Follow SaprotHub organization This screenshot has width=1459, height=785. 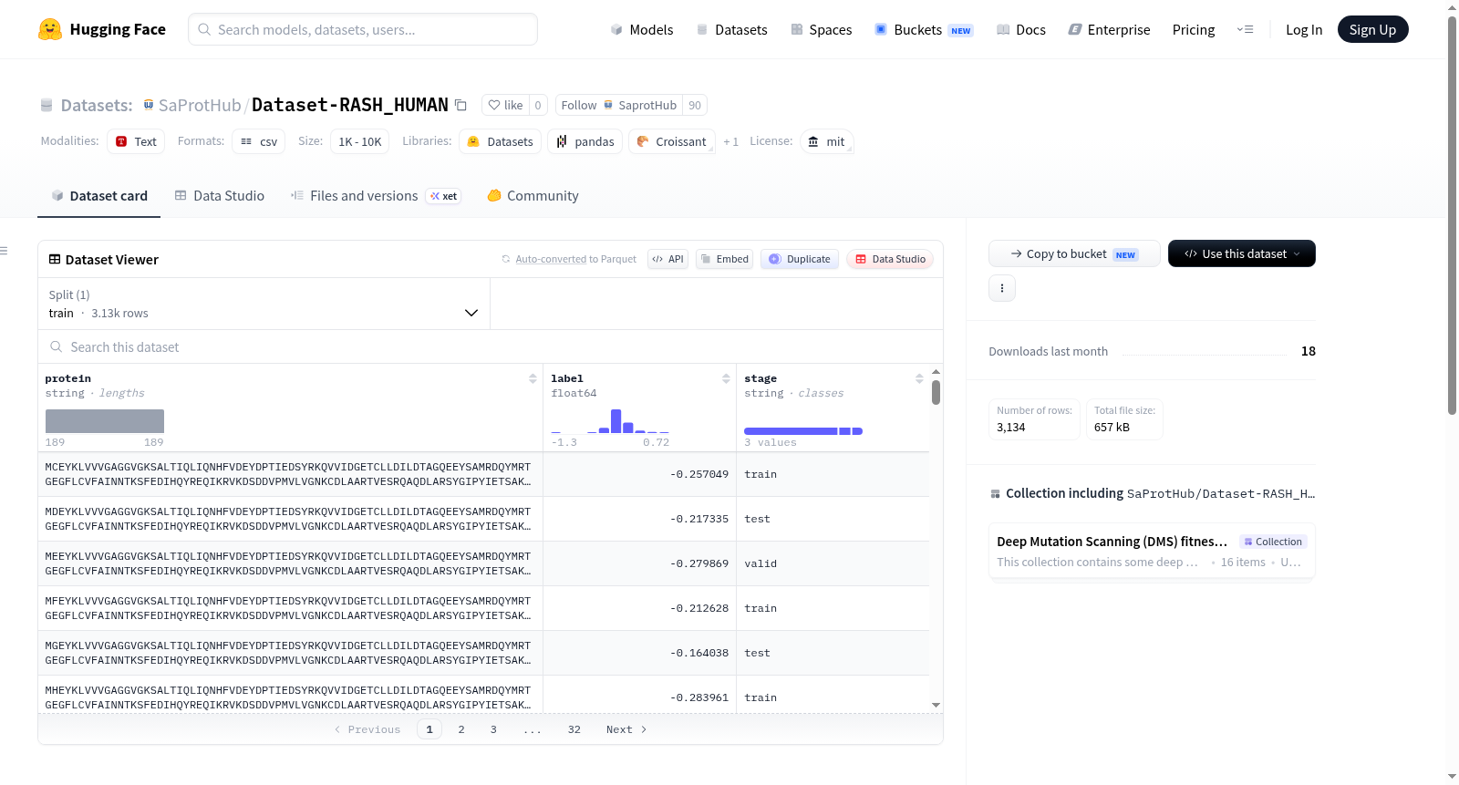point(619,106)
